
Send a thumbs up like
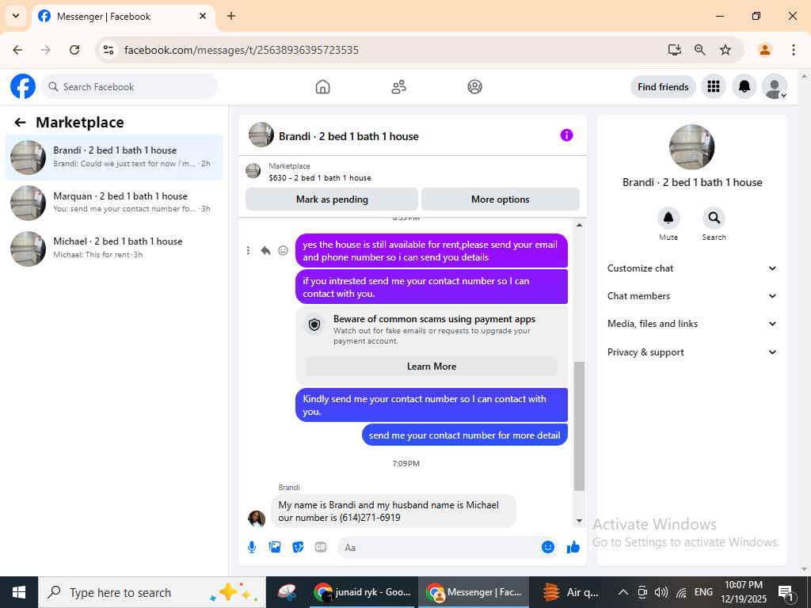tap(573, 547)
